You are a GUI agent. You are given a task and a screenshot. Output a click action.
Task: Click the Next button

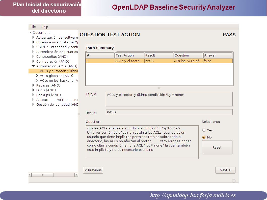pyautogui.click(x=225, y=170)
